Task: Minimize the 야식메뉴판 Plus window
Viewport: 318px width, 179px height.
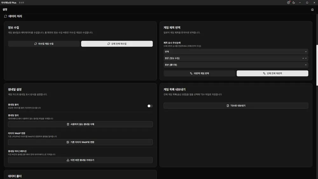Action: (x=300, y=3)
